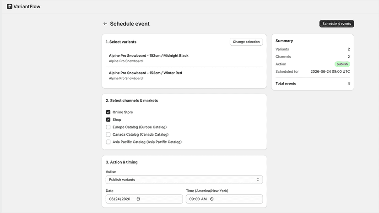Click the Schedule 4 events button
The width and height of the screenshot is (379, 213).
pyautogui.click(x=336, y=24)
